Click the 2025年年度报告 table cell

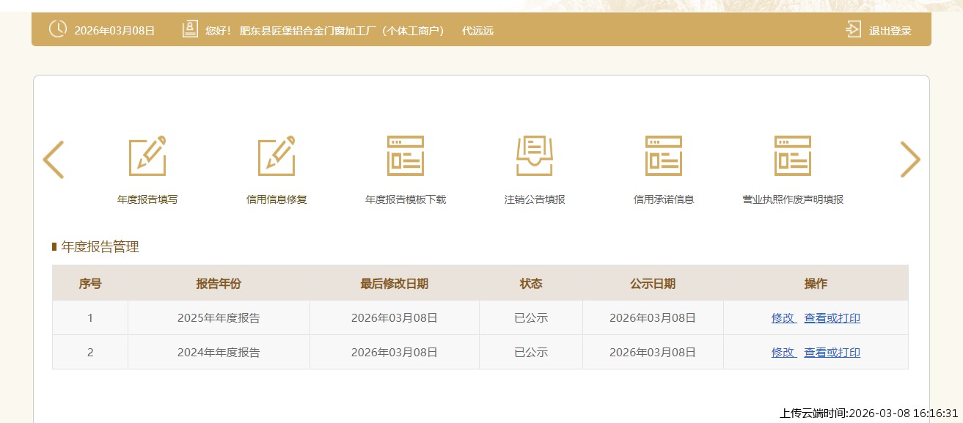click(219, 318)
